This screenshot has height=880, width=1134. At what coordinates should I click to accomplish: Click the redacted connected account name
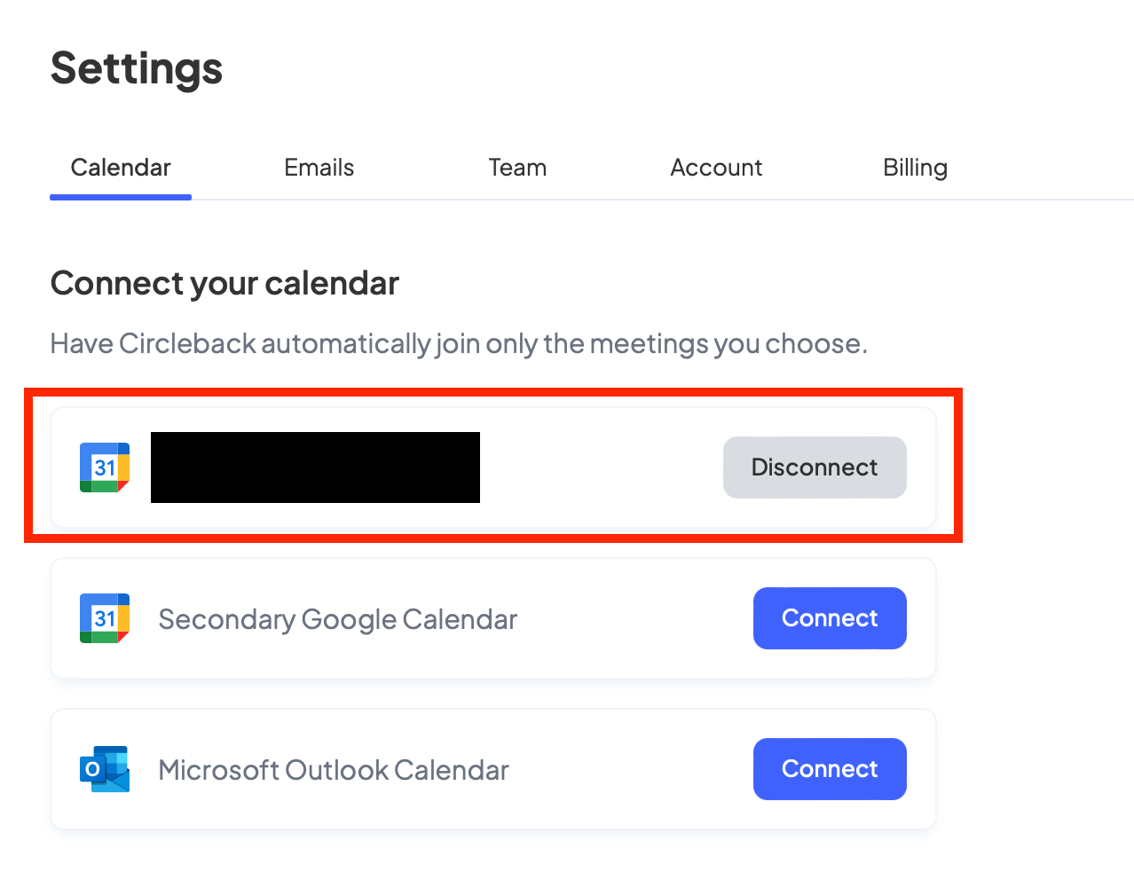pyautogui.click(x=315, y=467)
